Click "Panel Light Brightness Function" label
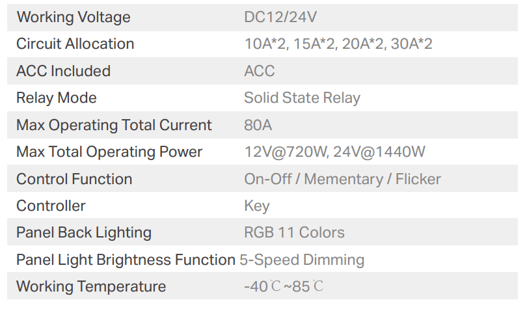The height and width of the screenshot is (313, 527). click(x=126, y=260)
